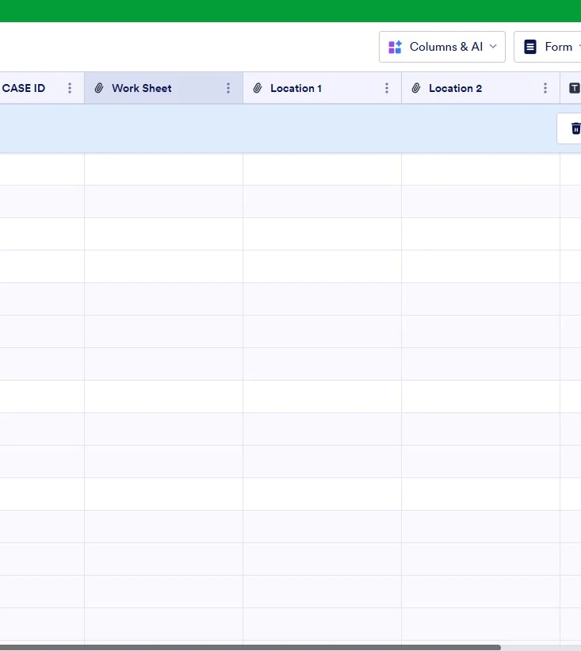Viewport: 581px width, 651px height.
Task: Click the trash delete icon
Action: [575, 128]
